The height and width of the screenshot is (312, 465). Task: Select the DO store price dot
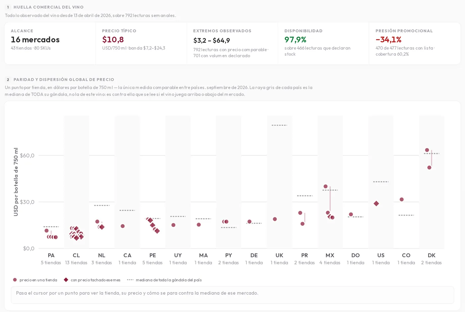point(351,214)
